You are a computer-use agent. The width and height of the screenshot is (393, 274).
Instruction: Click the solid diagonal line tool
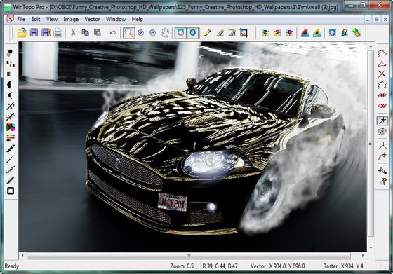click(11, 180)
